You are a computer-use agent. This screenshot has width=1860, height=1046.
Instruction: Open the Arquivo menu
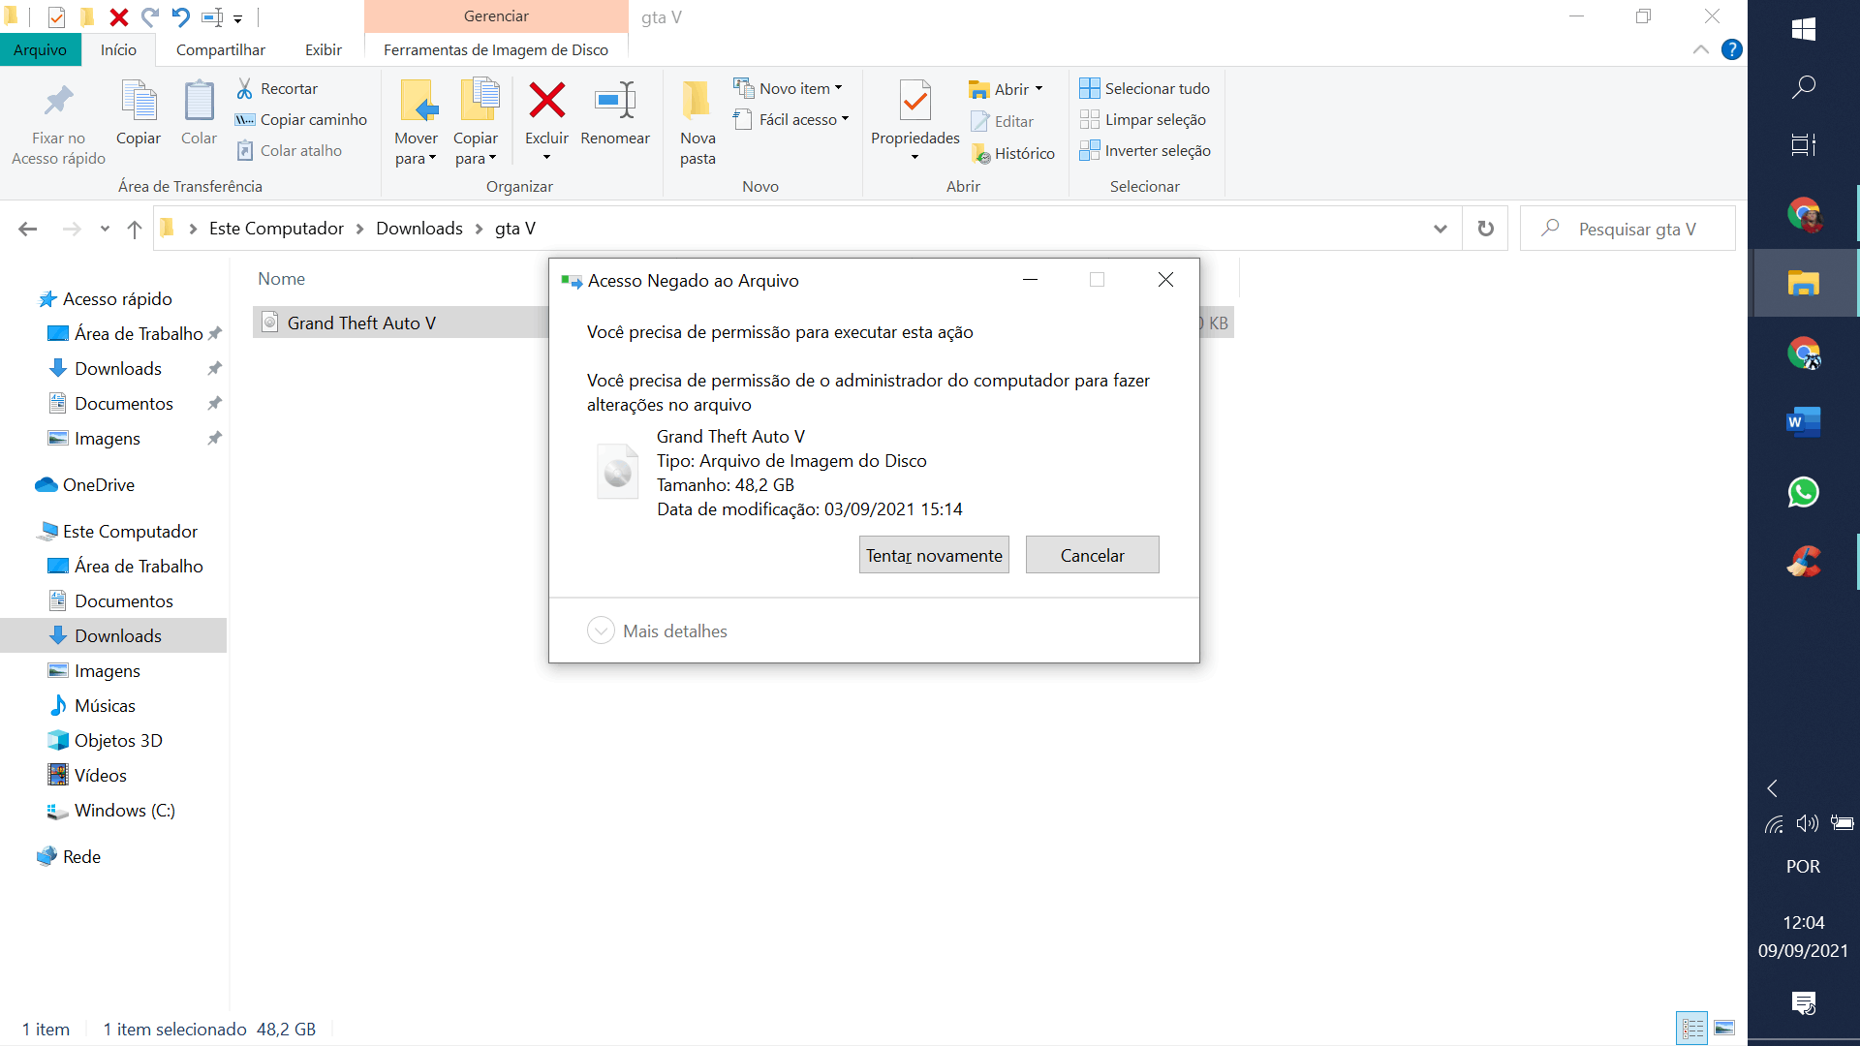click(x=41, y=49)
